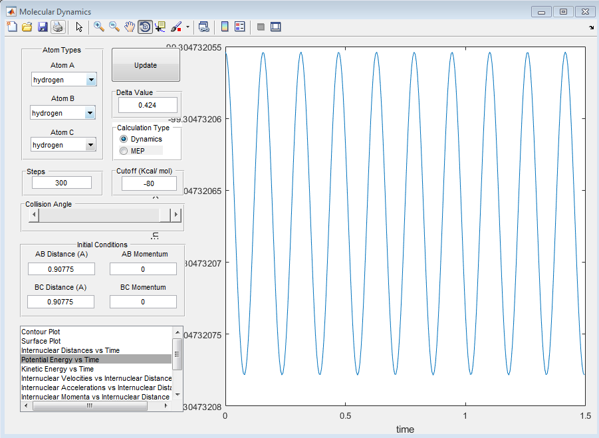
Task: Open a file with the folder icon
Action: (27, 27)
